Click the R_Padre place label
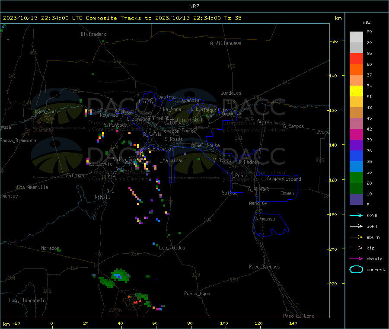 (x=248, y=162)
